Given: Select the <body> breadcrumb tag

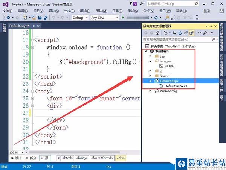Looking at the screenshot, I should point(82,158).
